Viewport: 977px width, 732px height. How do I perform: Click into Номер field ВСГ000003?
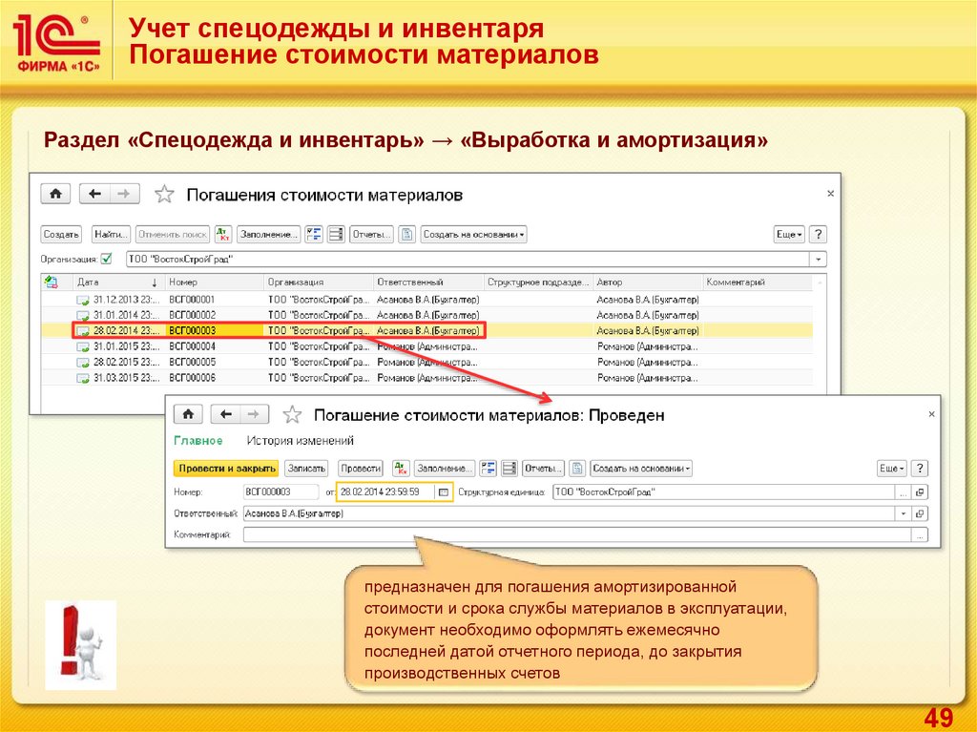click(281, 491)
